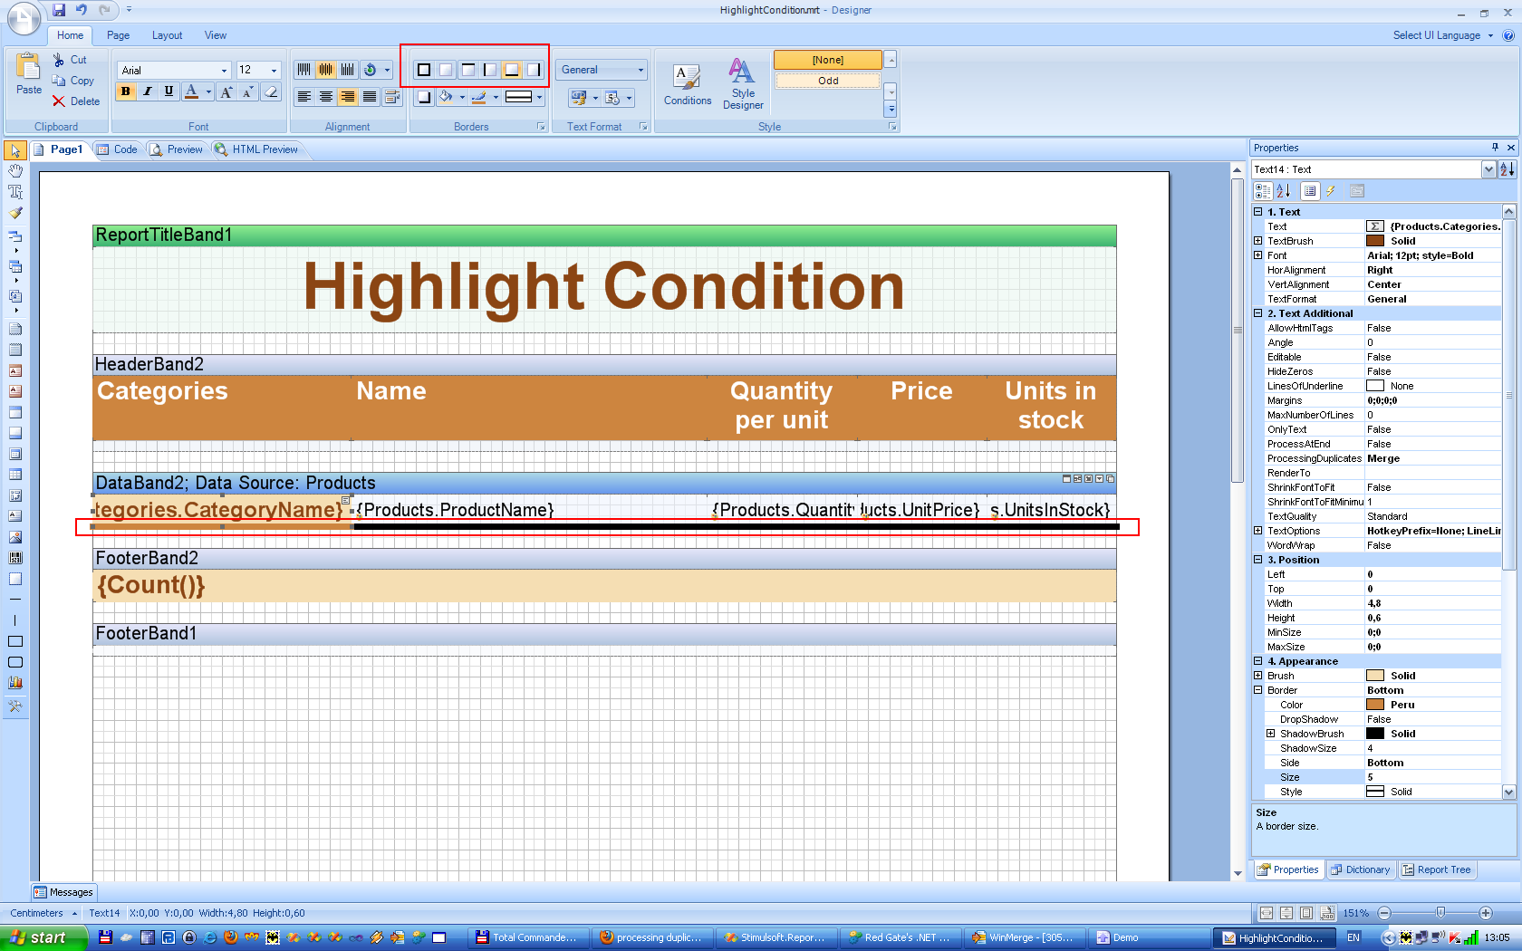The width and height of the screenshot is (1522, 951).
Task: Select the Hand pan tool
Action: (15, 171)
